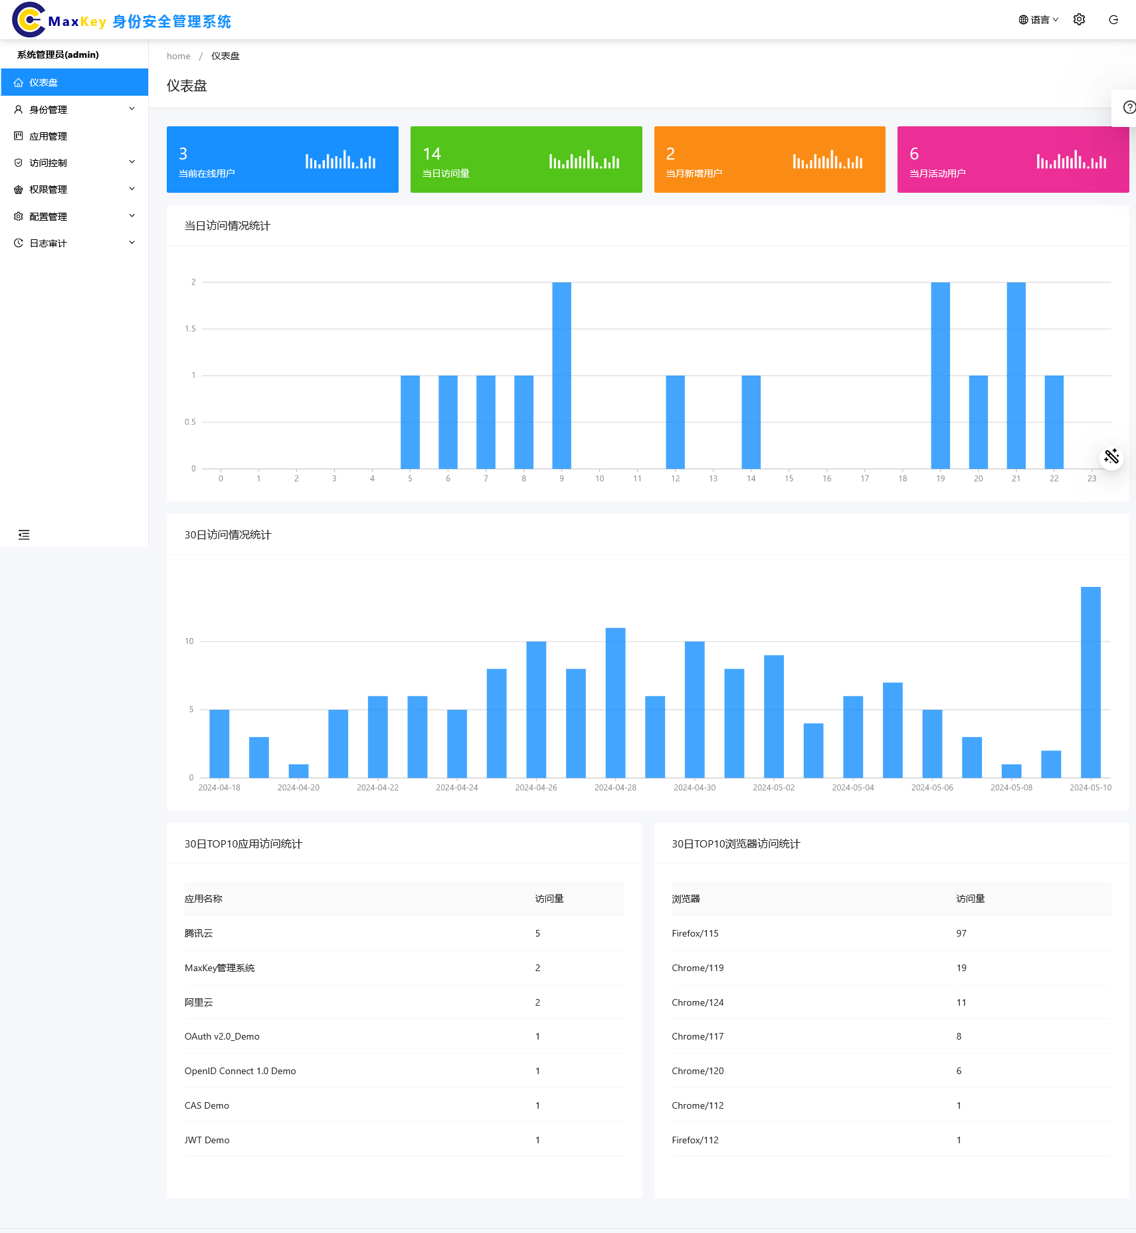Click the 应用管理 sidebar icon
1136x1233 pixels.
coord(19,136)
